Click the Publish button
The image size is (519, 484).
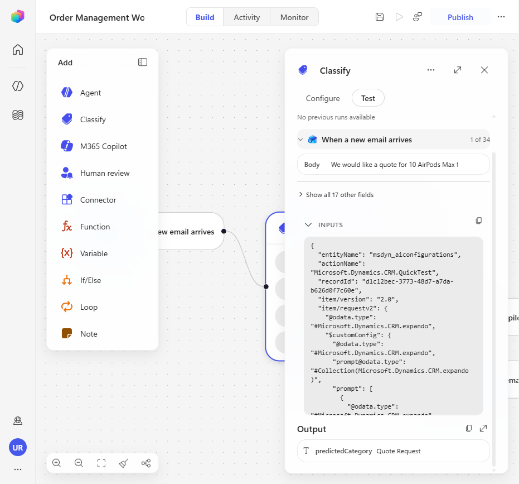click(460, 17)
